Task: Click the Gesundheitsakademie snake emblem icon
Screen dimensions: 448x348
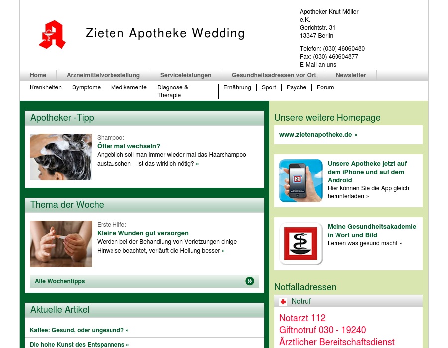Action: tap(301, 244)
